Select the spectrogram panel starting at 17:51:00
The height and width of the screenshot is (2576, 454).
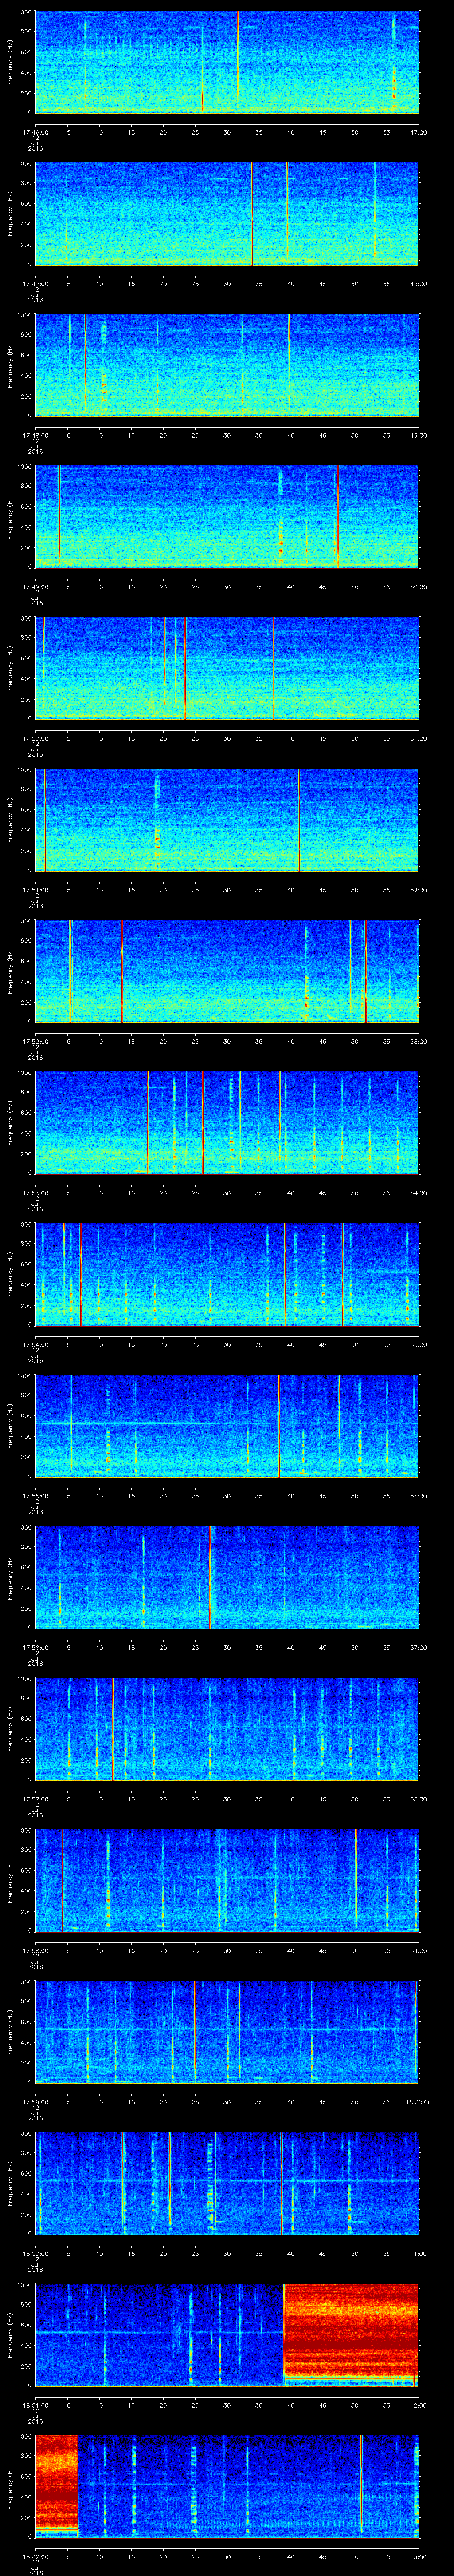pos(227,820)
